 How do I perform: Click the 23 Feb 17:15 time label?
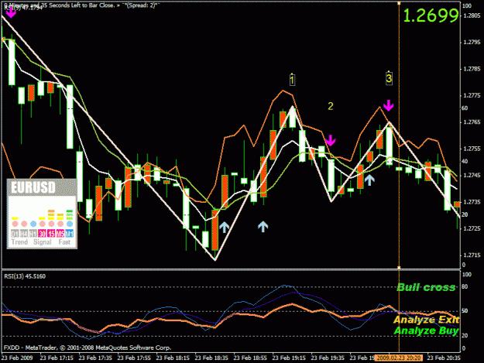point(57,358)
